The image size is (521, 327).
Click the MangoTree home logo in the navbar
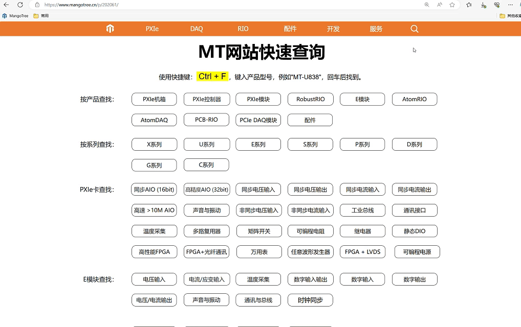pos(110,29)
